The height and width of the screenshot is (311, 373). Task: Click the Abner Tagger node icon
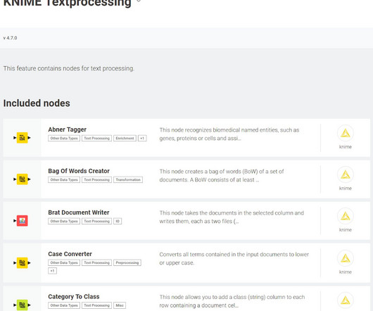(22, 138)
